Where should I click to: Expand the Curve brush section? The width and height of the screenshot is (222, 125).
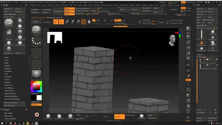click(x=6, y=60)
